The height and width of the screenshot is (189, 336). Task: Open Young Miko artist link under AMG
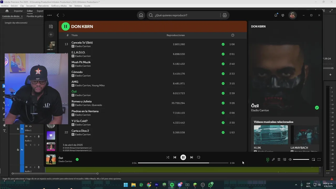coord(98,86)
